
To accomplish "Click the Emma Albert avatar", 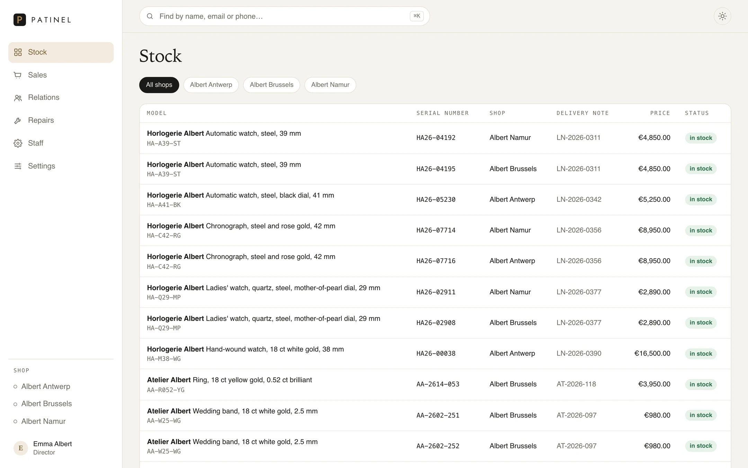I will [21, 448].
